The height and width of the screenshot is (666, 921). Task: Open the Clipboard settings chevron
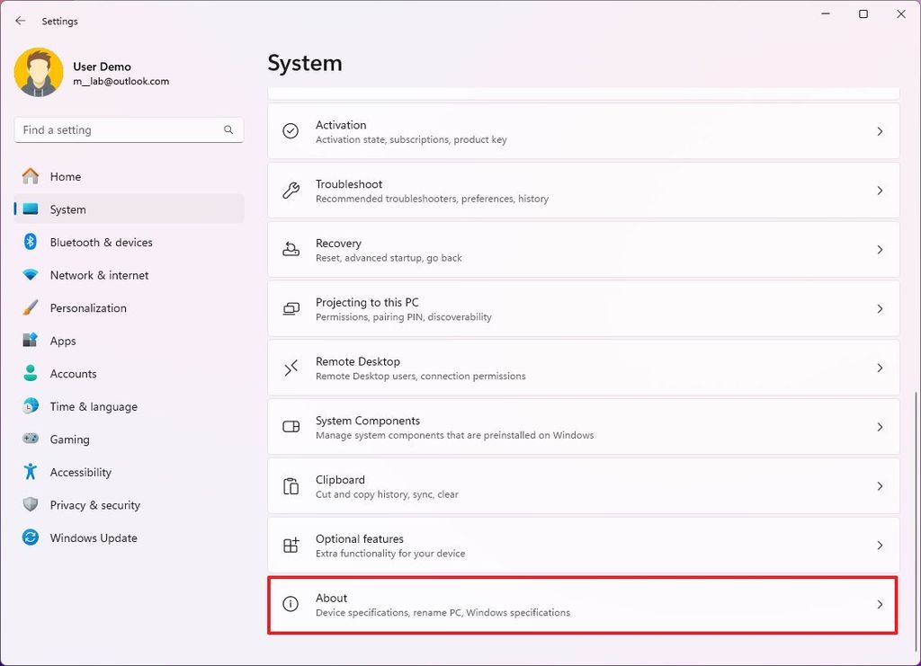[880, 485]
